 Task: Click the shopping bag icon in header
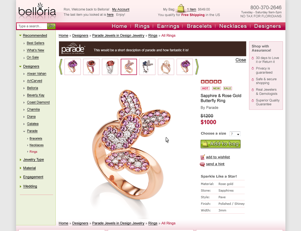click(x=181, y=9)
